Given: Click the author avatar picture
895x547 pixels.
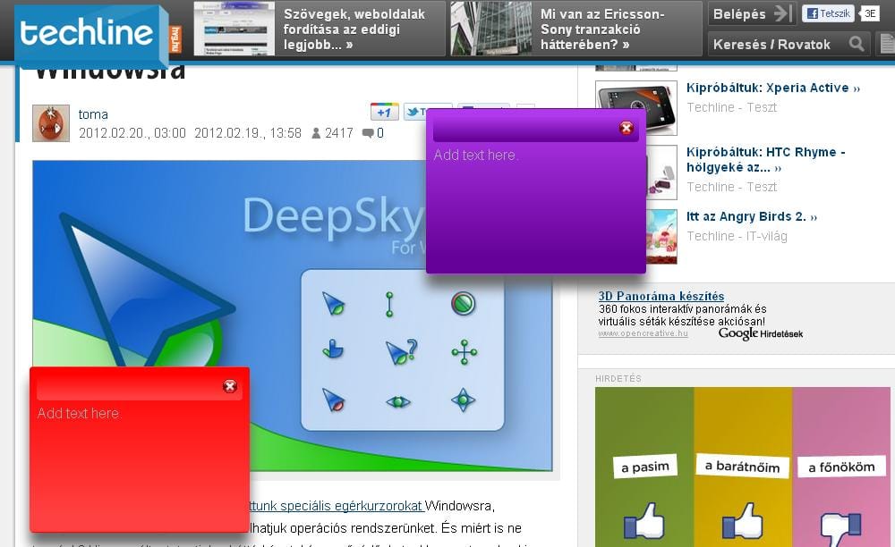Looking at the screenshot, I should [x=51, y=123].
